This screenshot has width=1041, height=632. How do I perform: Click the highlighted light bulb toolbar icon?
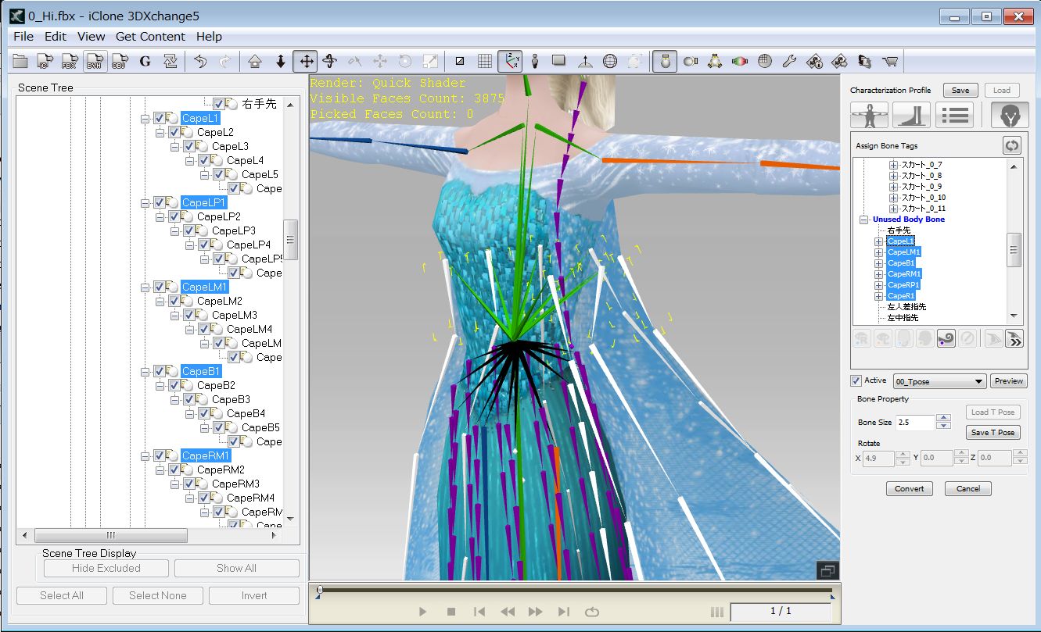click(x=666, y=61)
